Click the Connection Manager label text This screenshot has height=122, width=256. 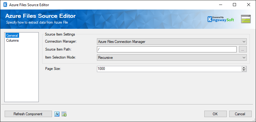click(61, 41)
